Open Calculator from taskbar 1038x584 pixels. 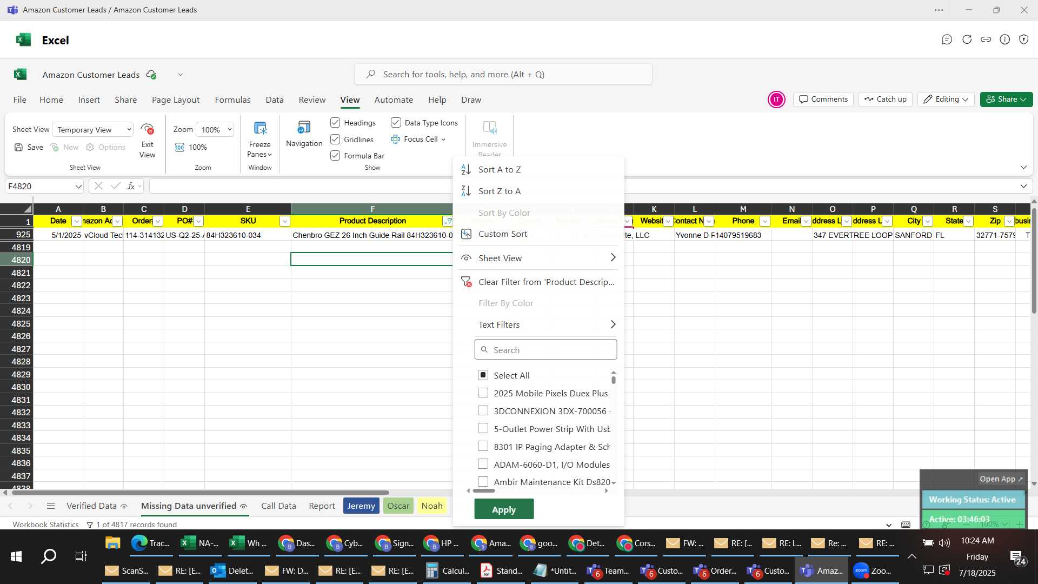tap(448, 570)
